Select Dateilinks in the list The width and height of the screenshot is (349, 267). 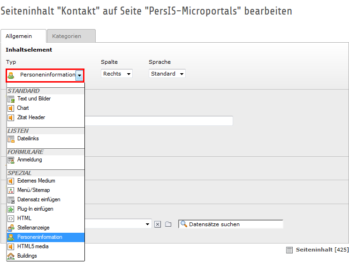28,139
